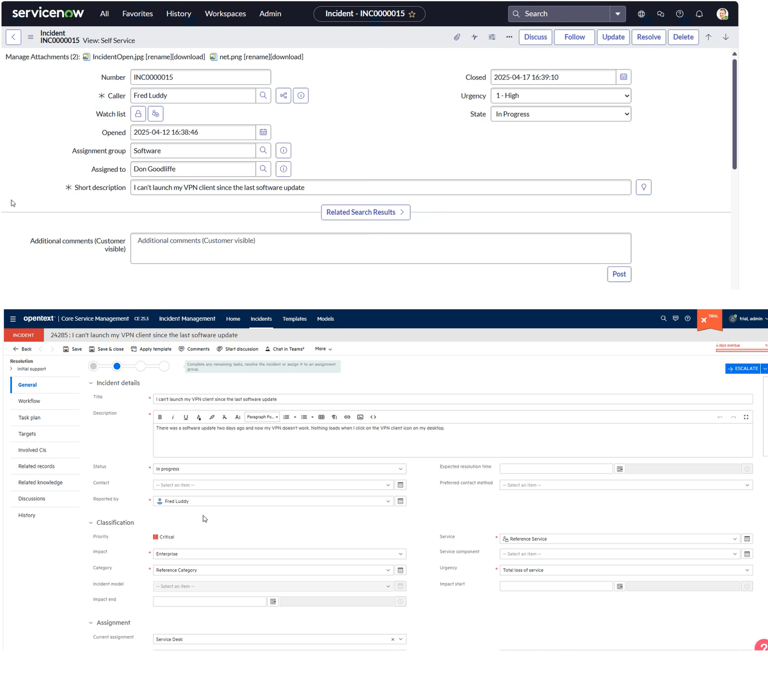Open the Impact dropdown showing Enterprise
The width and height of the screenshot is (768, 692).
click(x=279, y=554)
